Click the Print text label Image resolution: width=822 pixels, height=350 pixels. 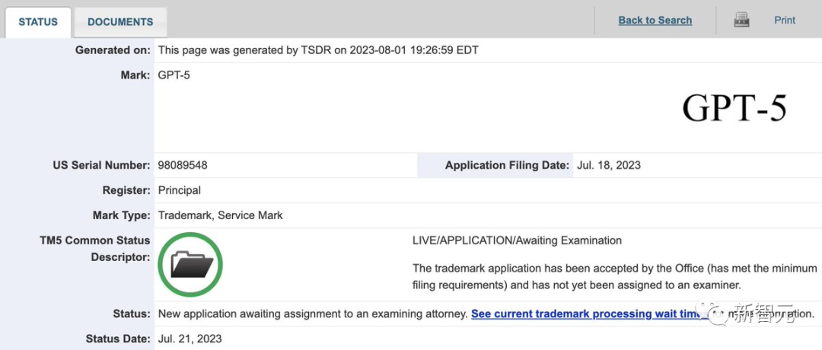click(785, 21)
